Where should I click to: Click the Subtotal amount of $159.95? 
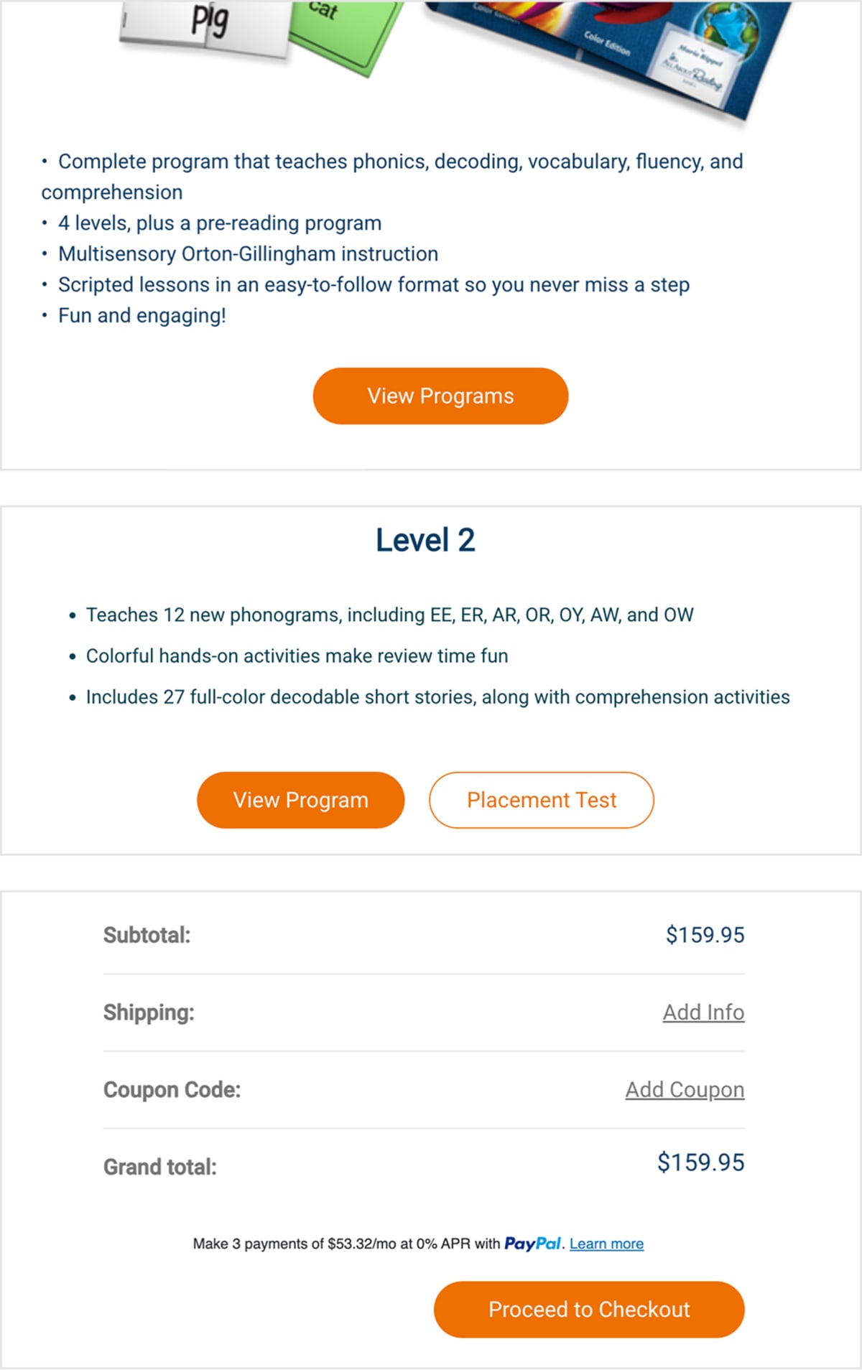coord(706,934)
